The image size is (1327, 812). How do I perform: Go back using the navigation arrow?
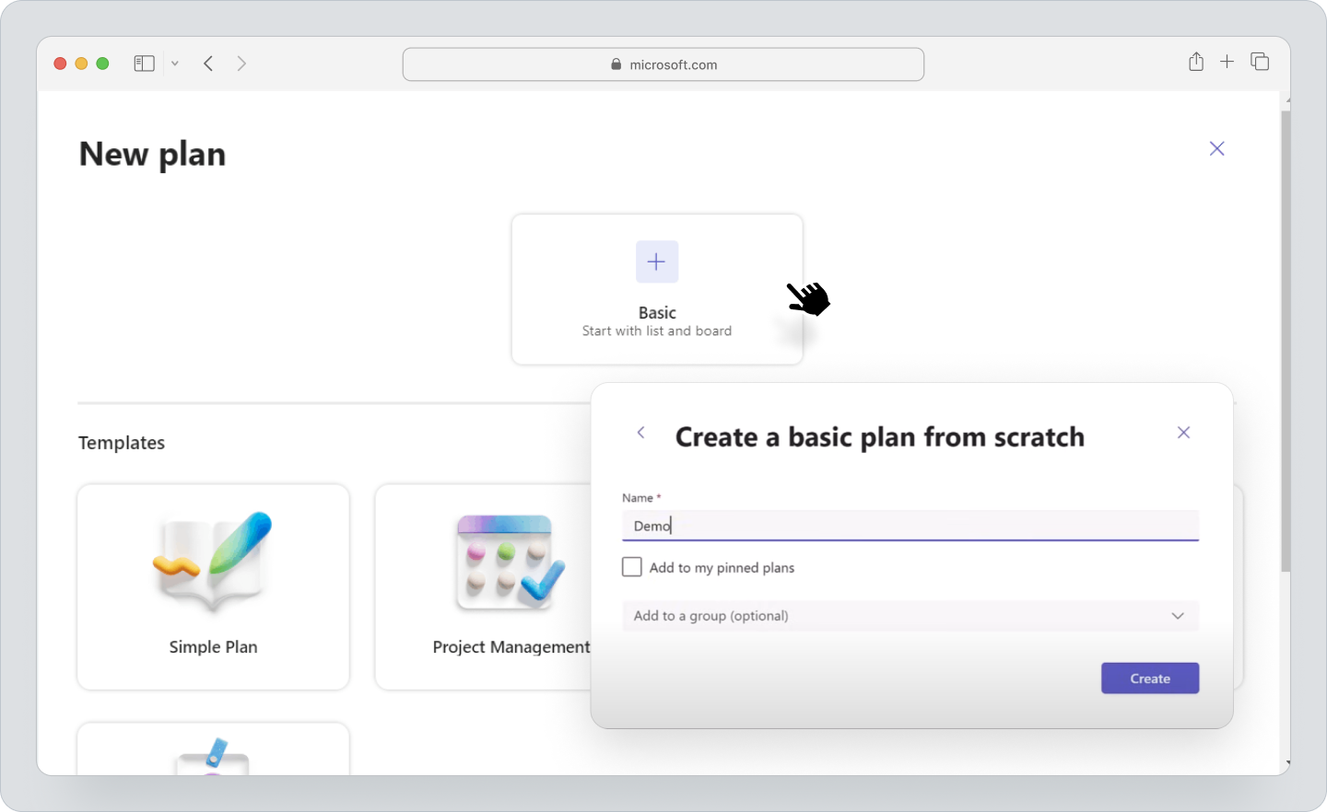[x=208, y=63]
